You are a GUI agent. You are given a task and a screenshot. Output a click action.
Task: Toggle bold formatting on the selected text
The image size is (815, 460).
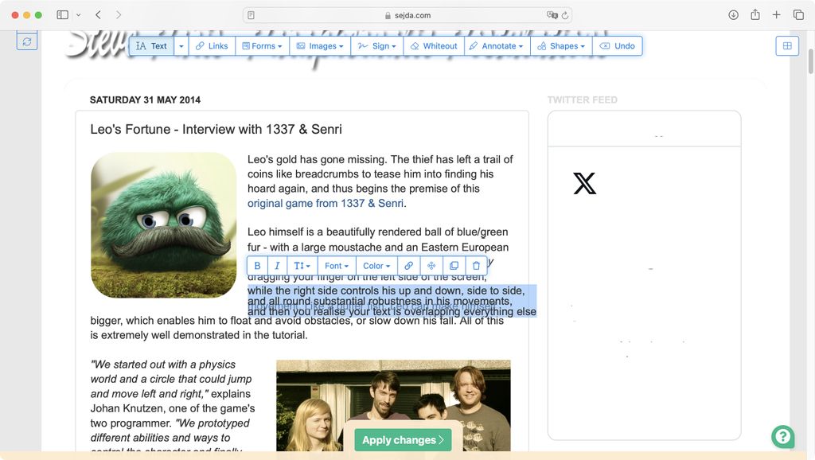pyautogui.click(x=257, y=265)
